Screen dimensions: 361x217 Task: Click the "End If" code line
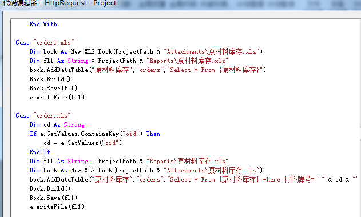[40, 152]
